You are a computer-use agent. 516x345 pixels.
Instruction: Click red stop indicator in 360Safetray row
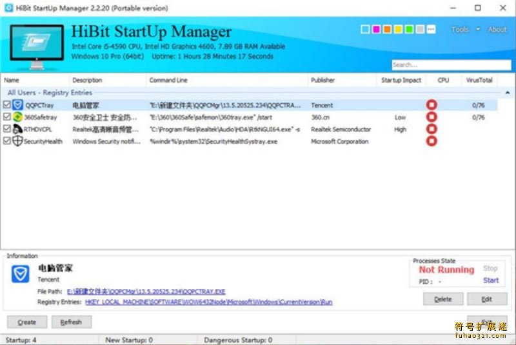[432, 117]
